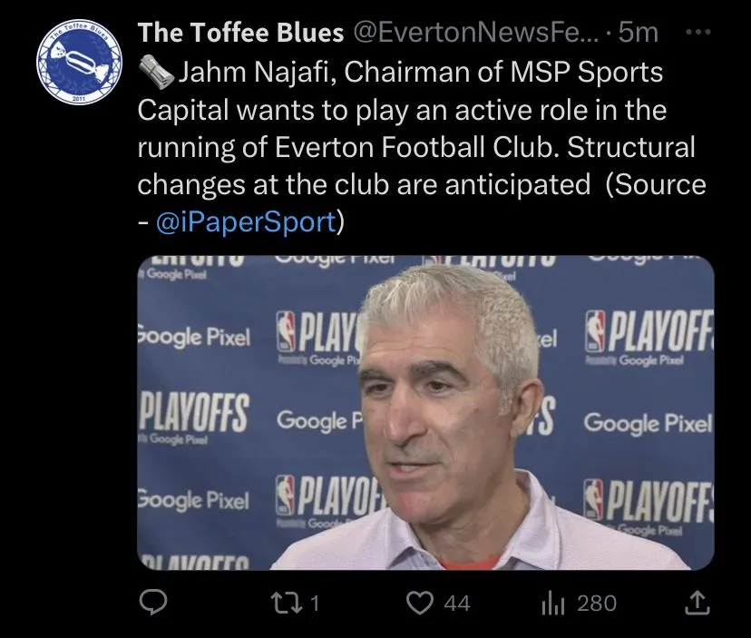Open the three-dot more options menu
Image resolution: width=751 pixels, height=638 pixels.
(x=696, y=33)
